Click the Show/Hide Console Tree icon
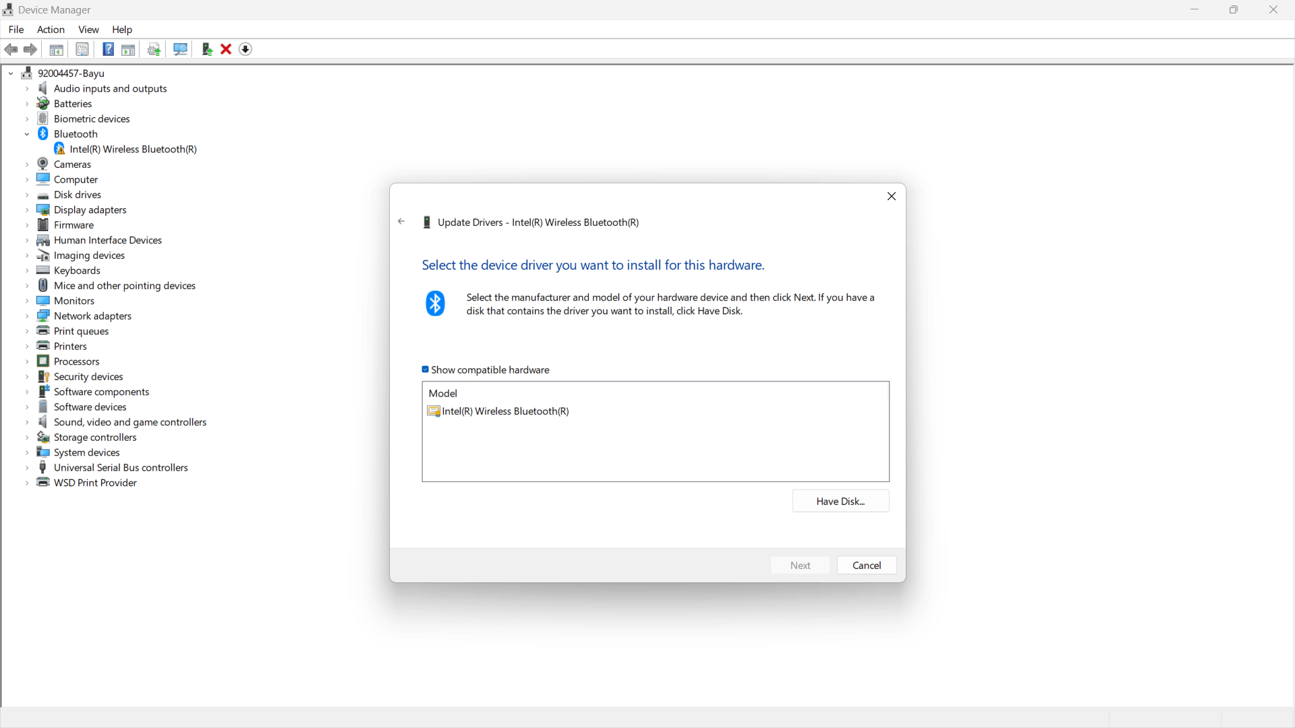 point(57,49)
